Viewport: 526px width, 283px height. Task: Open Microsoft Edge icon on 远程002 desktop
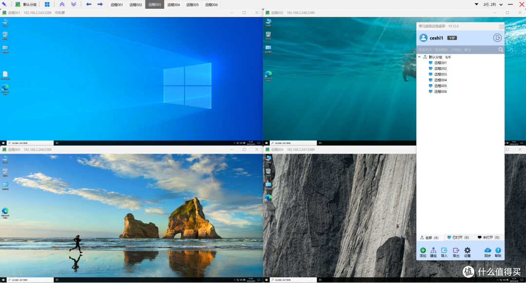tap(268, 76)
